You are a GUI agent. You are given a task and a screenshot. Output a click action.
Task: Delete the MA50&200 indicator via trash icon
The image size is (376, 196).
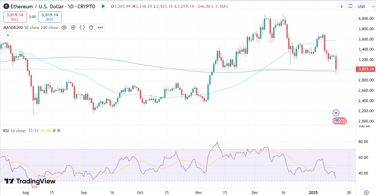(91, 27)
